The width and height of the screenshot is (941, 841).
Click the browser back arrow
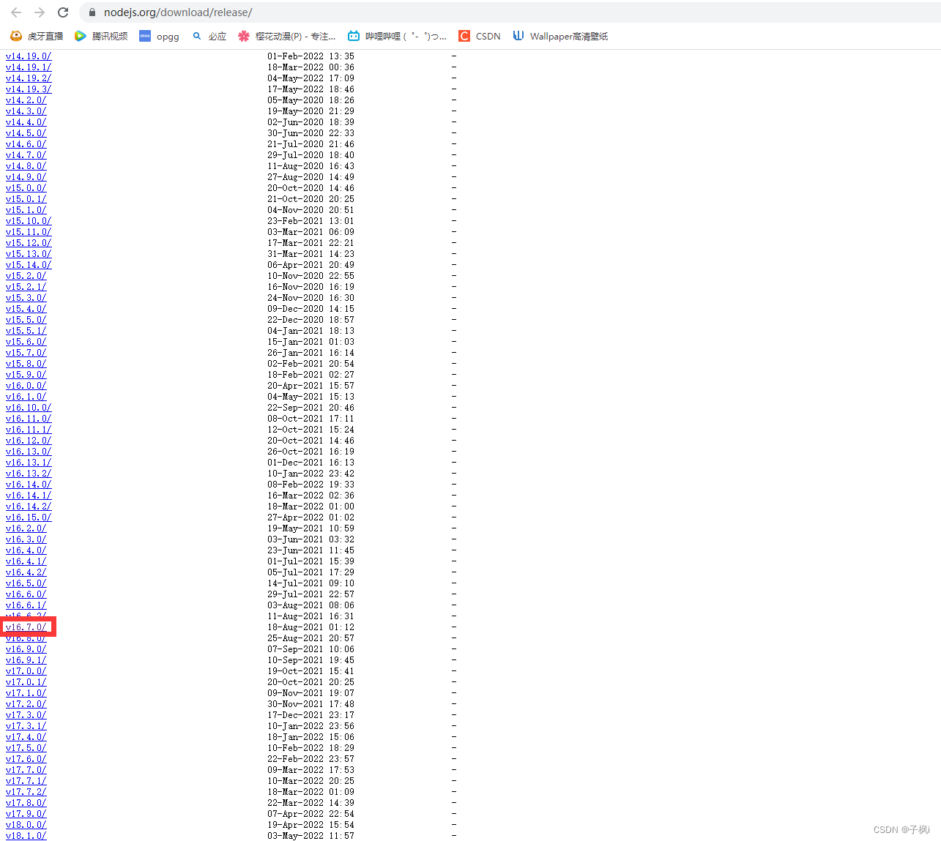(16, 12)
